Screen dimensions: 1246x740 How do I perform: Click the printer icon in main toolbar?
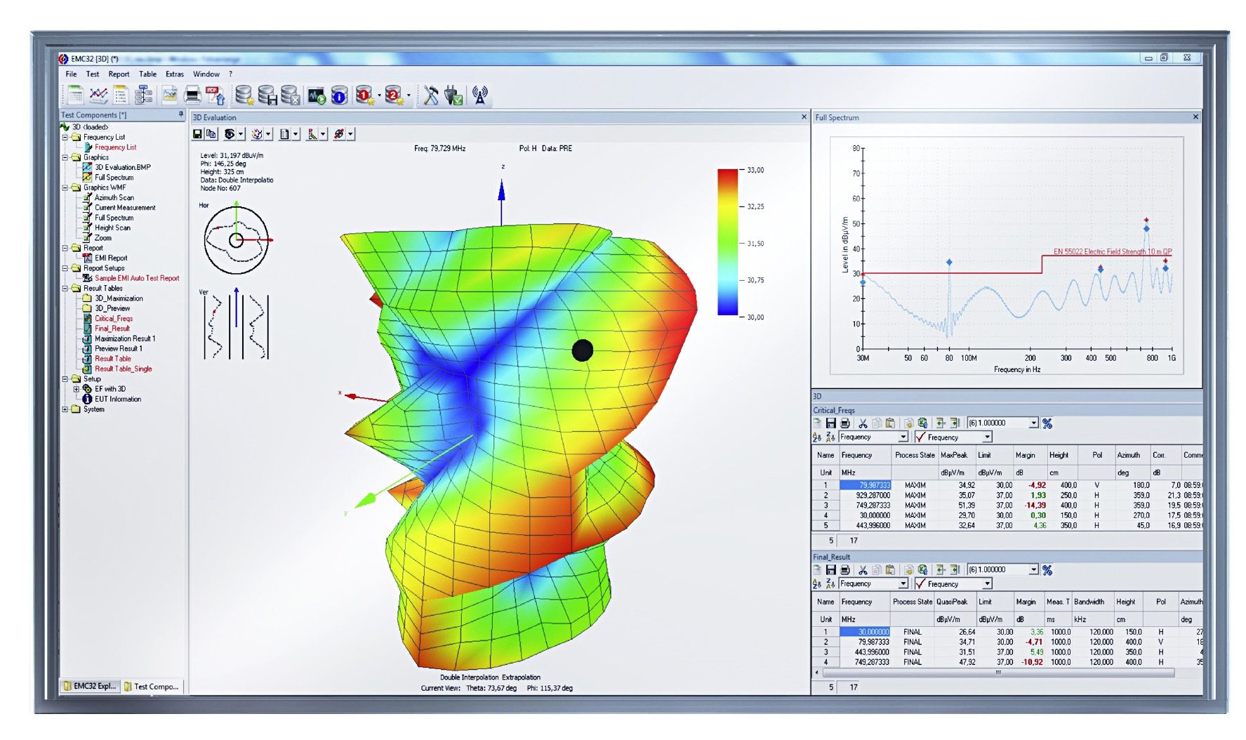pos(192,95)
